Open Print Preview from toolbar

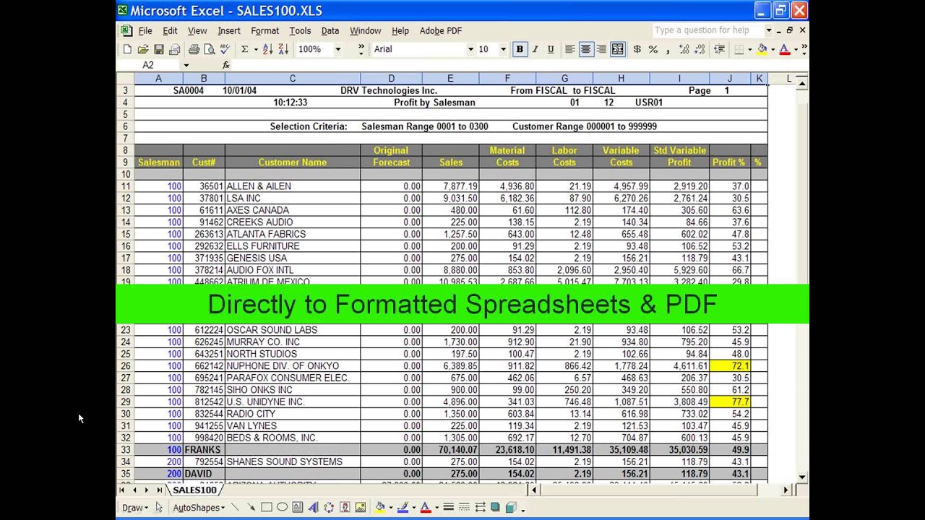tap(210, 49)
